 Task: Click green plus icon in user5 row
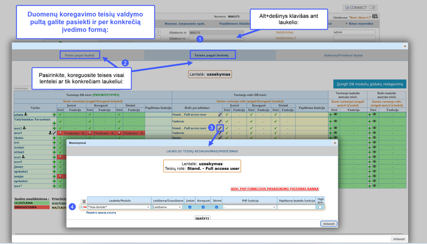(54, 162)
